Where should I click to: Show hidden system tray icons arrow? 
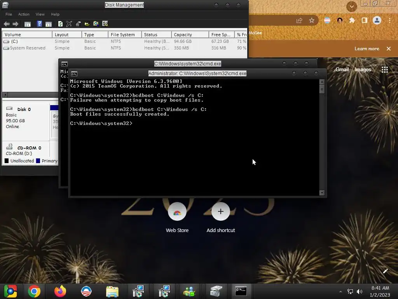[340, 292]
